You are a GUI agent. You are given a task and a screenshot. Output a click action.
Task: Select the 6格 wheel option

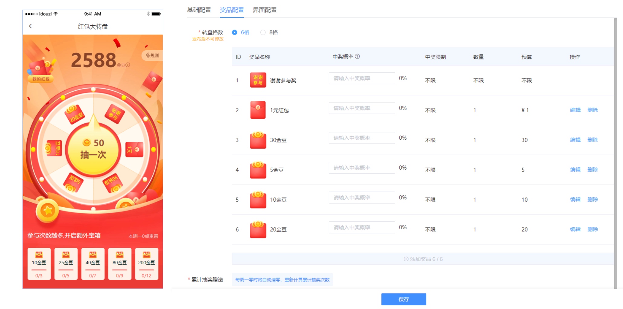tap(241, 32)
